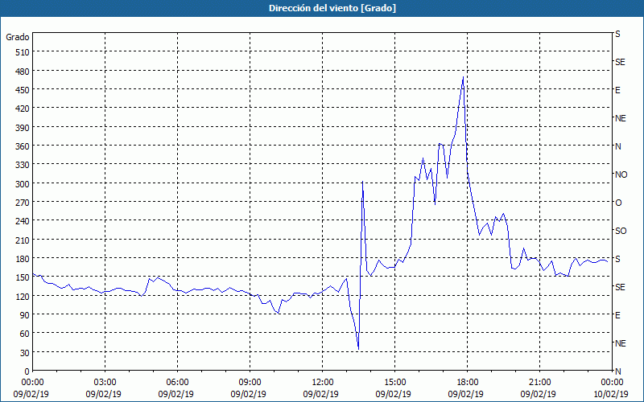This screenshot has width=644, height=402.
Task: Click the highest peak of the blue line
Action: (464, 76)
